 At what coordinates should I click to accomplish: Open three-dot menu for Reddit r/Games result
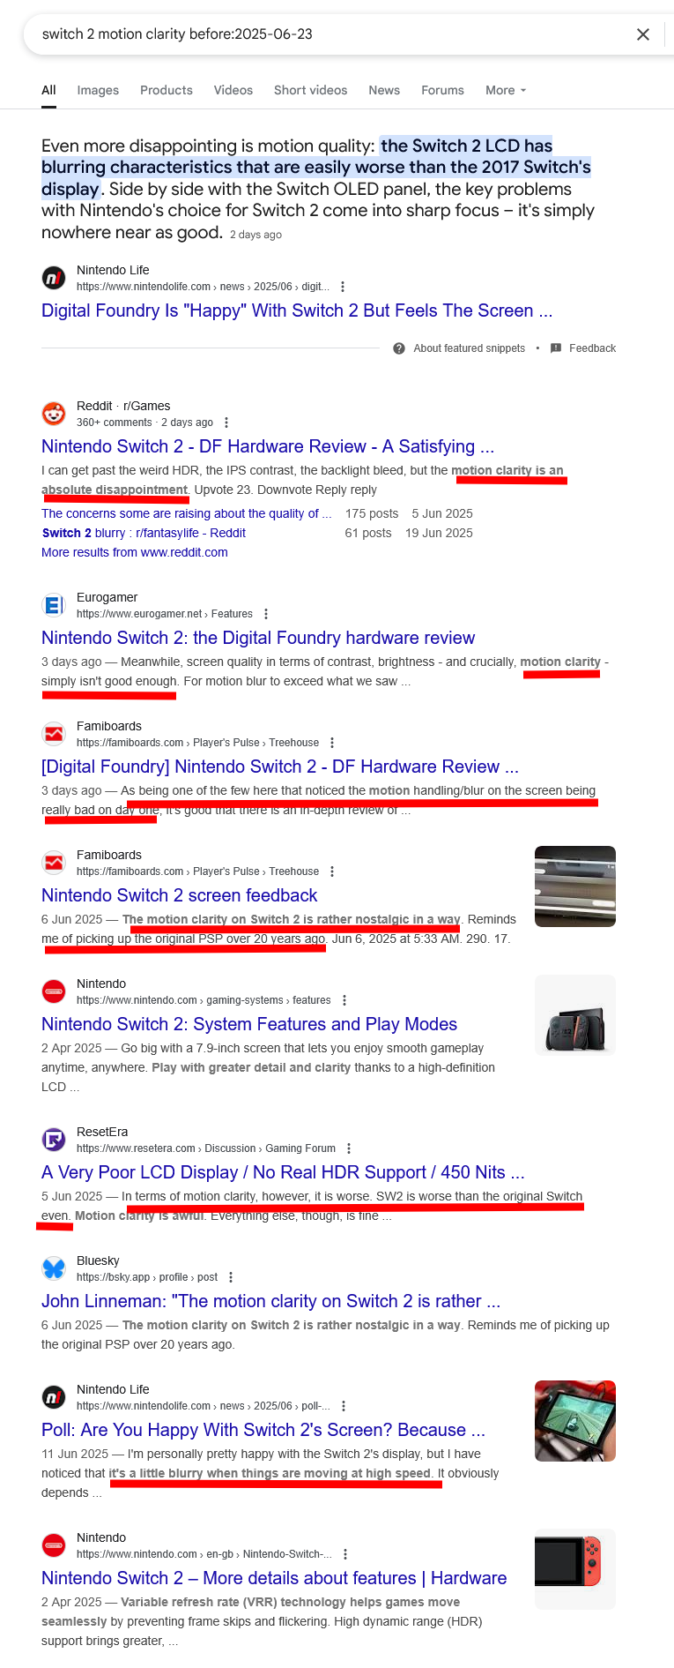tap(226, 423)
